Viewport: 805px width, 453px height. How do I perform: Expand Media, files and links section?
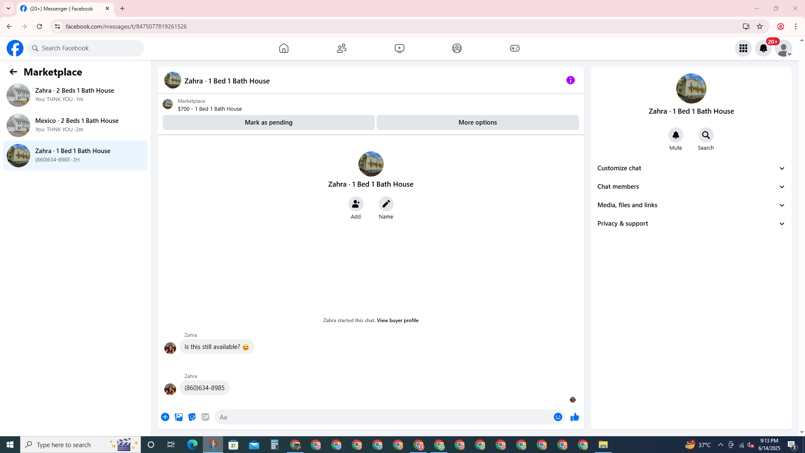691,205
